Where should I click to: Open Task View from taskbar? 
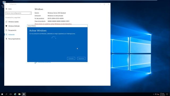(11, 94)
